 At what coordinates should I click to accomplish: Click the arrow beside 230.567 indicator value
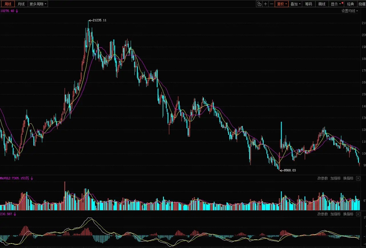(15, 214)
